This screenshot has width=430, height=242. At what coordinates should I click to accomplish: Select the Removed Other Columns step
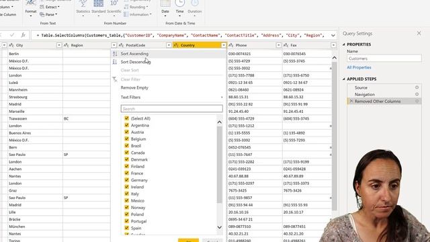(378, 102)
